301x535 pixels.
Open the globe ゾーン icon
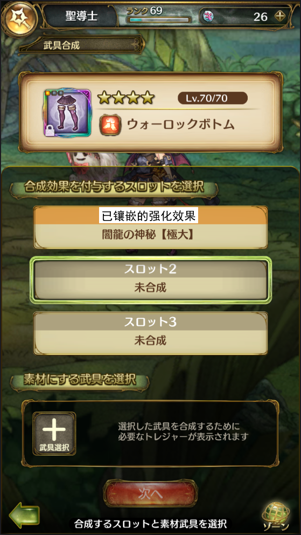pos(276,516)
